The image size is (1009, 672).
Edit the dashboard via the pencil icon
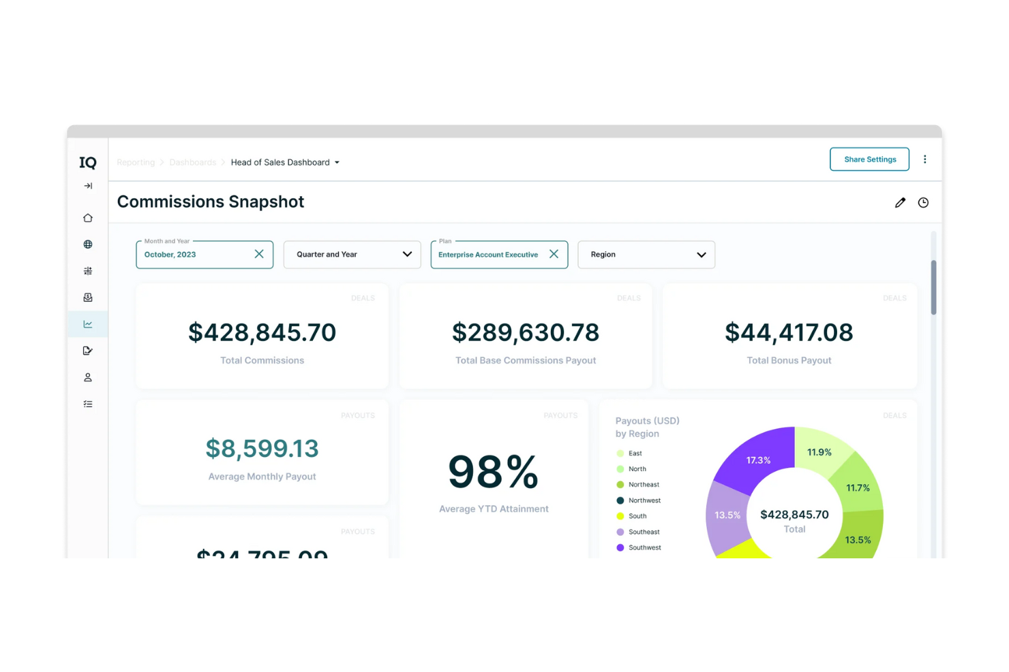tap(900, 202)
